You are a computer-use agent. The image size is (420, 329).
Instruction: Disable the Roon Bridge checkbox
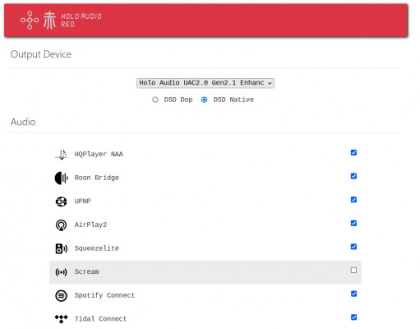tap(353, 176)
